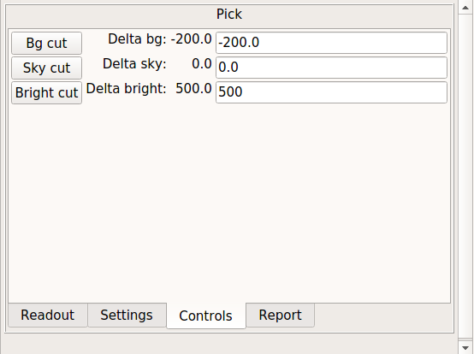
Task: Apply the Sky cut button
Action: point(46,68)
